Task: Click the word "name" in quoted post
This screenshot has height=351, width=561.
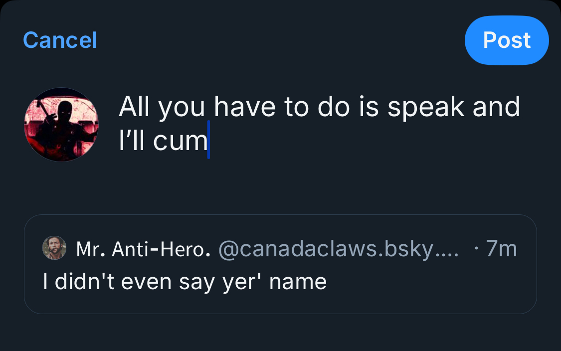Action: point(298,282)
